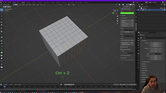Select the Spin tool
The width and height of the screenshot is (166, 93).
[x=2, y=55]
